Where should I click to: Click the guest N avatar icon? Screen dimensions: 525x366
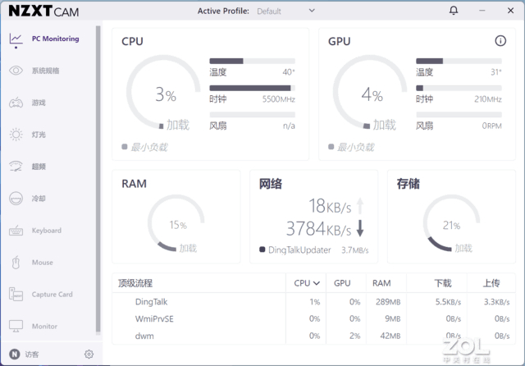coord(15,354)
